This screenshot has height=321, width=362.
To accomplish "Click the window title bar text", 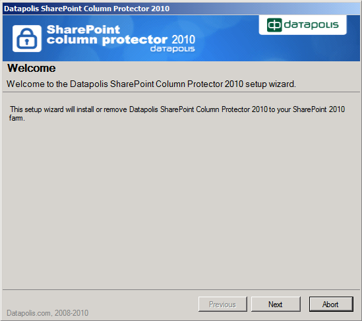I will point(87,9).
